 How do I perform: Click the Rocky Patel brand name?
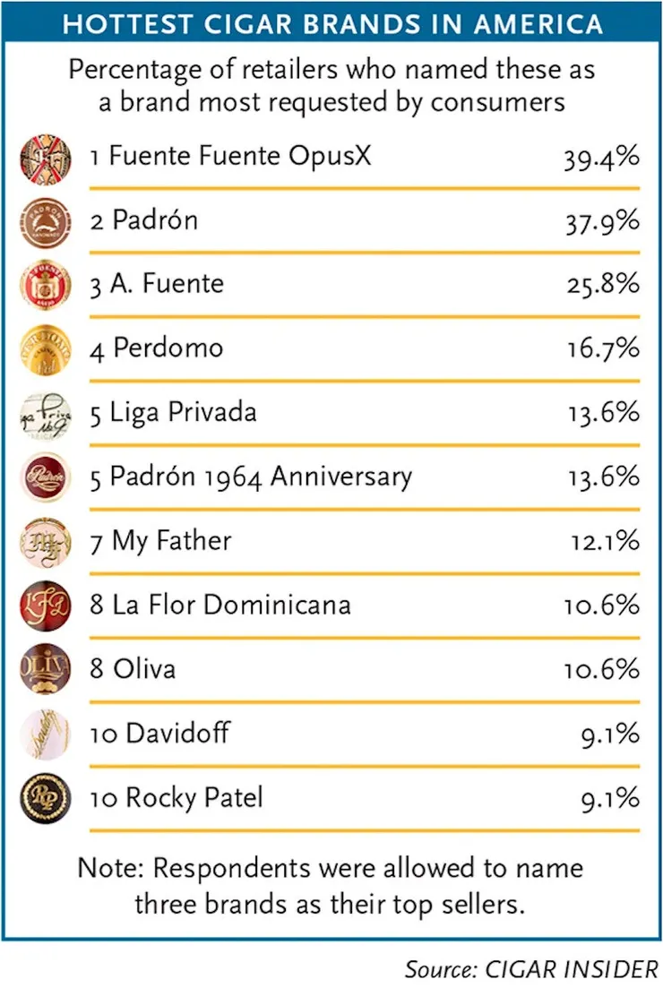(x=177, y=798)
